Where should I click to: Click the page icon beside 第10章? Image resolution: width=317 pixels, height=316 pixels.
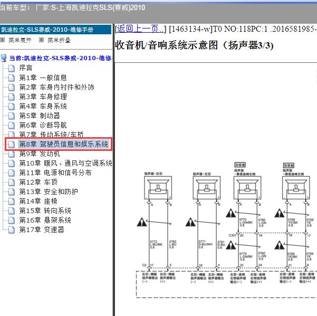pyautogui.click(x=12, y=164)
